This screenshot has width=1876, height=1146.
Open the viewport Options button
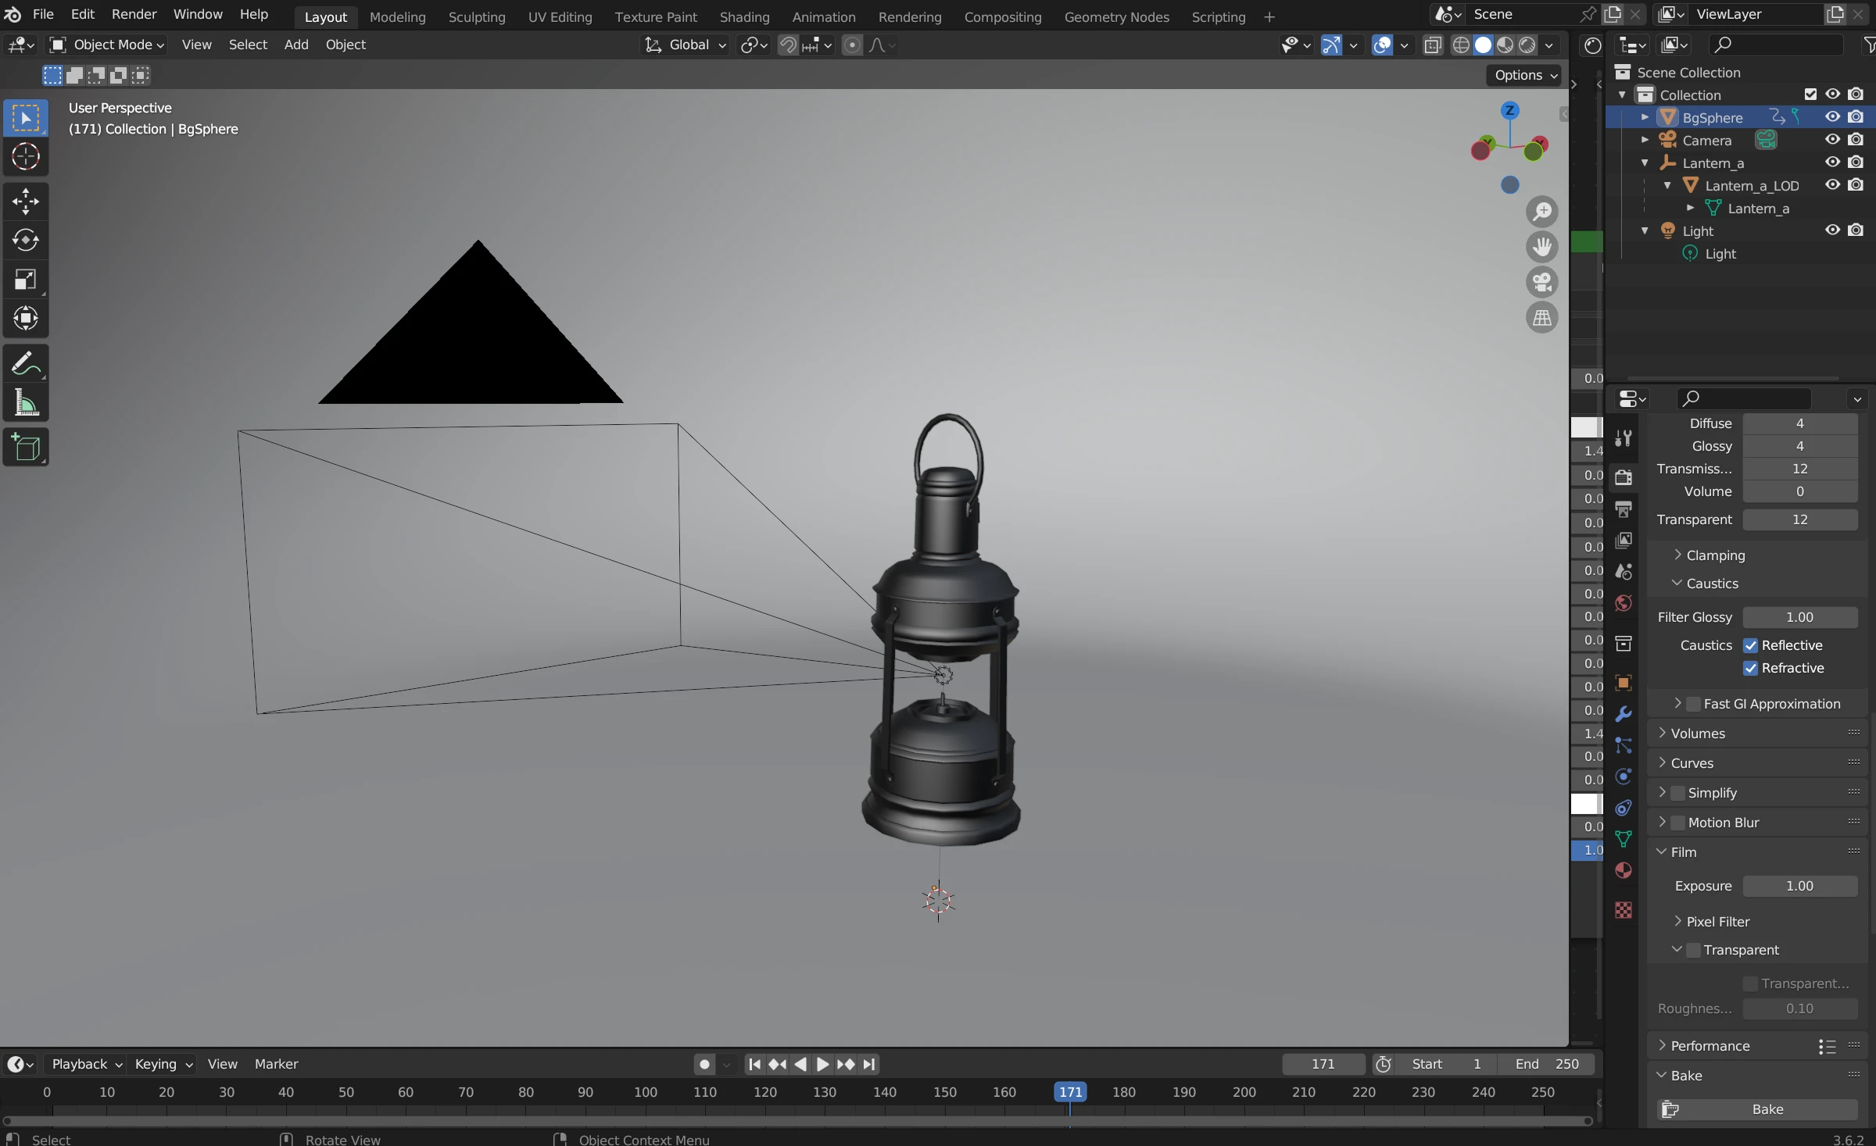1525,75
